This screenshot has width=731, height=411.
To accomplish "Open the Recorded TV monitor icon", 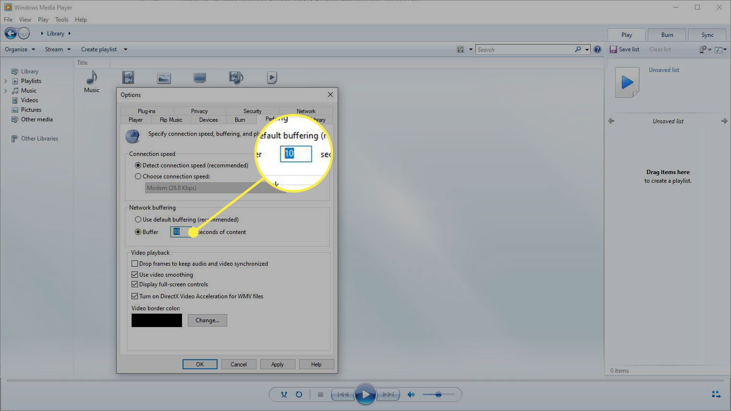I will pyautogui.click(x=200, y=78).
